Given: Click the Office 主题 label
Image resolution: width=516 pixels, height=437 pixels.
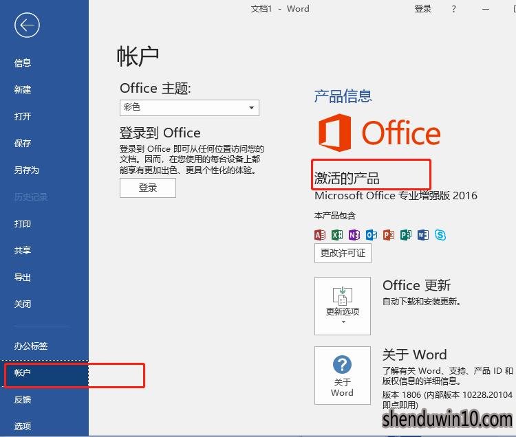Looking at the screenshot, I should 155,89.
